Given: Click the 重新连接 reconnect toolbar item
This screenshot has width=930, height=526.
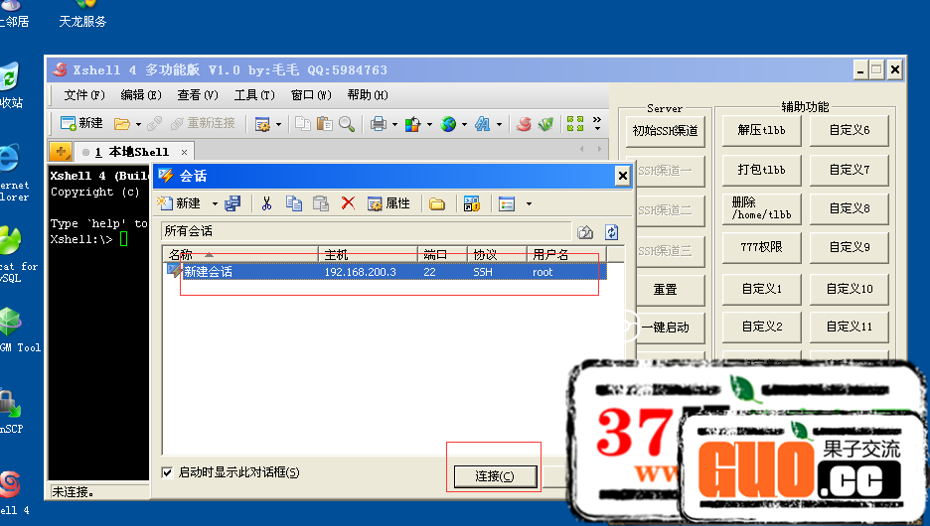Looking at the screenshot, I should pos(203,123).
